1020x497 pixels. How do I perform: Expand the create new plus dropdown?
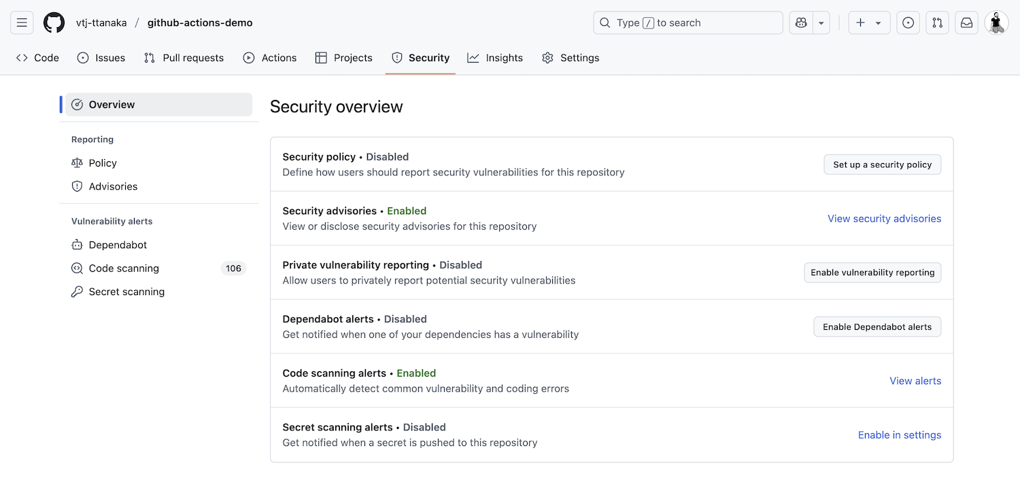click(x=868, y=22)
